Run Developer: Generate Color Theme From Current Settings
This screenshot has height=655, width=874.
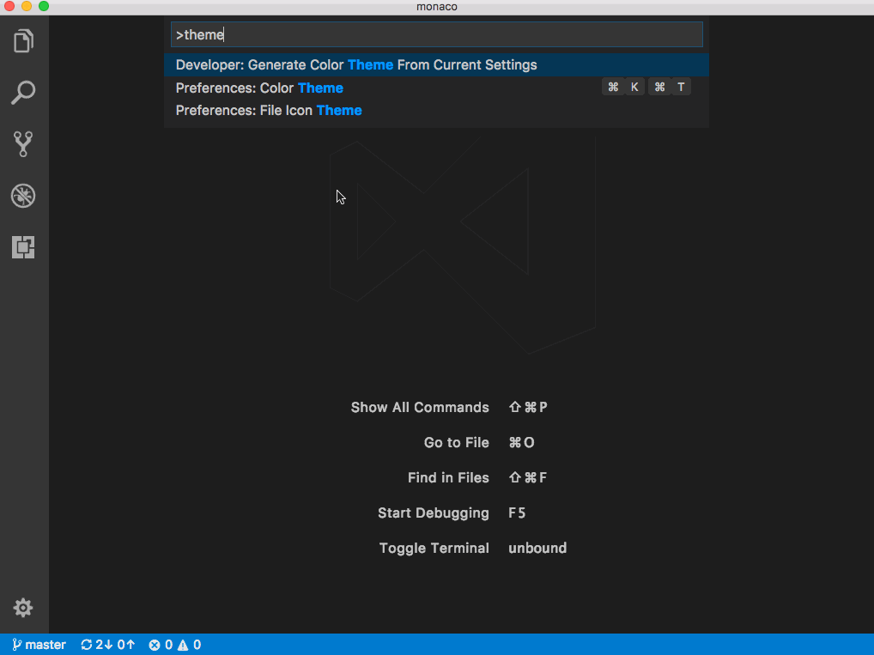(356, 65)
